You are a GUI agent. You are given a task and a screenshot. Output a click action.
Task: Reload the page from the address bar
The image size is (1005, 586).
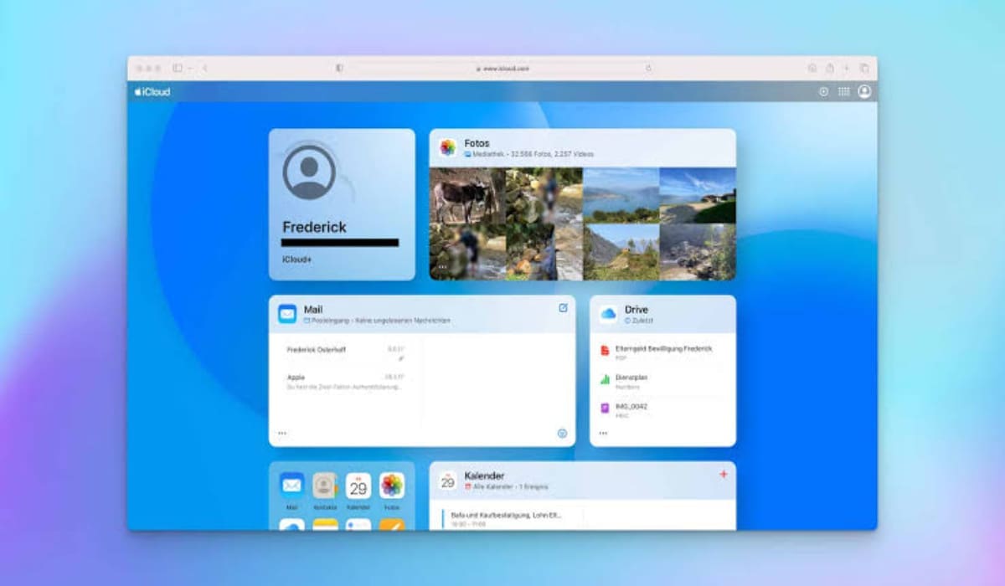click(x=648, y=68)
